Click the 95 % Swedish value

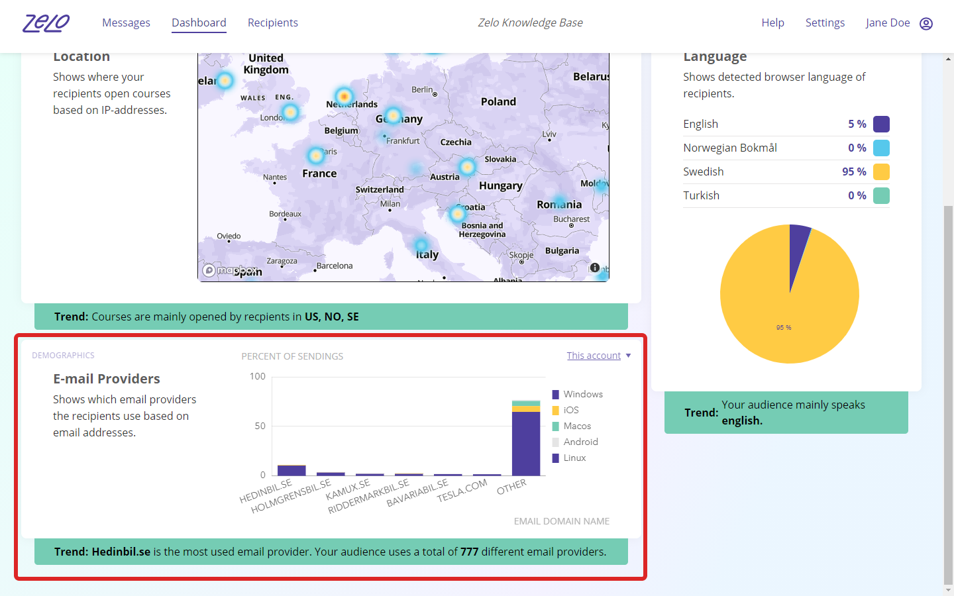tap(854, 172)
